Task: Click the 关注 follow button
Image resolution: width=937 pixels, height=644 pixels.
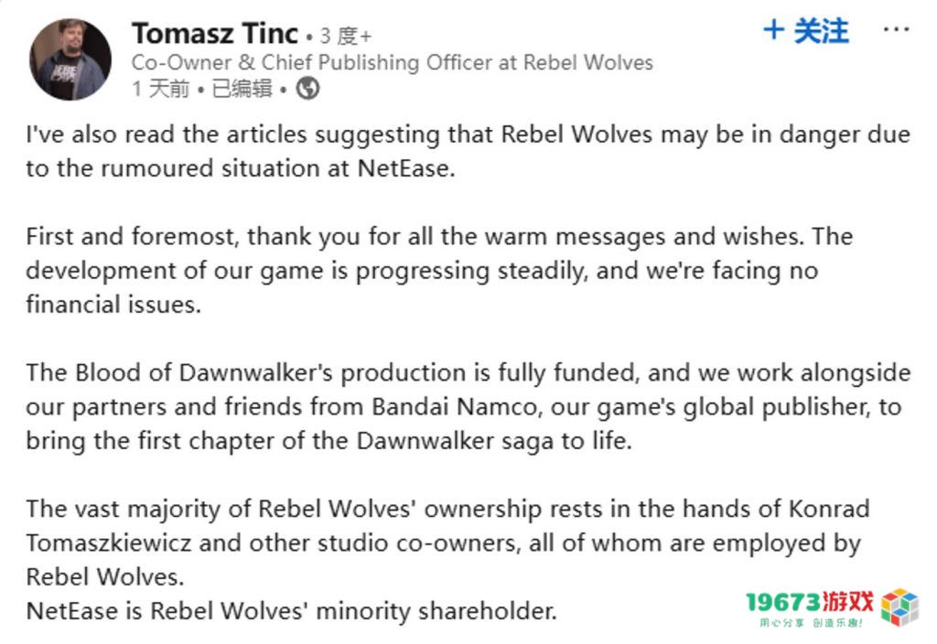Action: click(806, 30)
